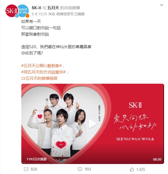The image size is (168, 174).
Task: Click the comment count 993
Action: [88, 169]
